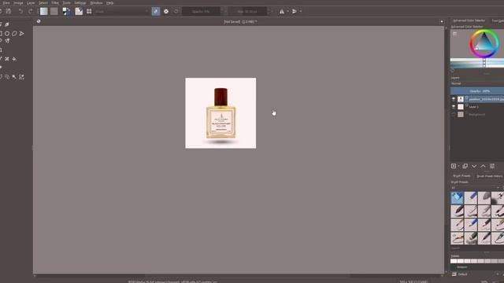Open the Default palette chooser button
Viewport: 504px width, 283px height.
click(x=454, y=274)
